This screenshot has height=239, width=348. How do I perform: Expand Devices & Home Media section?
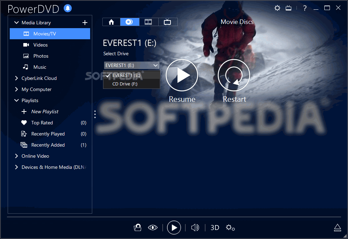[16, 167]
